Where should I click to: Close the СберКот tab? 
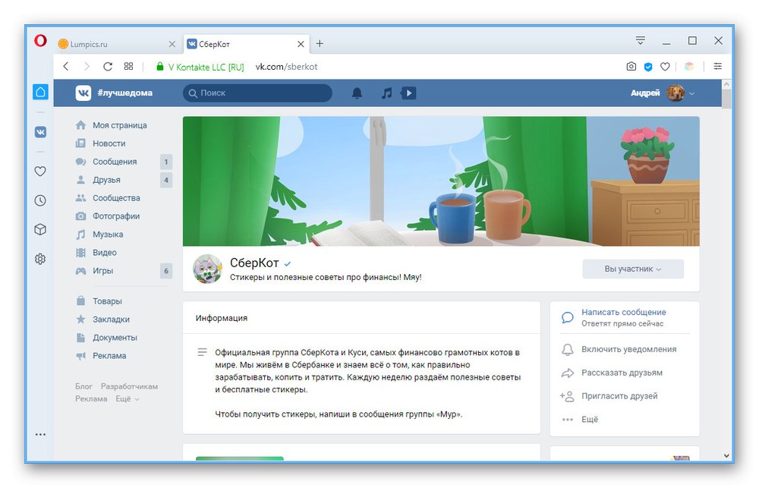point(301,44)
